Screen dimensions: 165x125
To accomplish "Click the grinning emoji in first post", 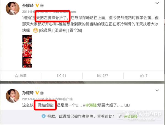I will 35,30.
